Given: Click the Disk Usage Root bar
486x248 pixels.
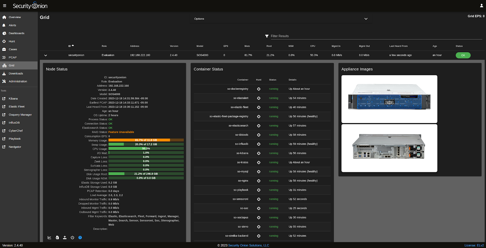Looking at the screenshot, I should tap(146, 174).
